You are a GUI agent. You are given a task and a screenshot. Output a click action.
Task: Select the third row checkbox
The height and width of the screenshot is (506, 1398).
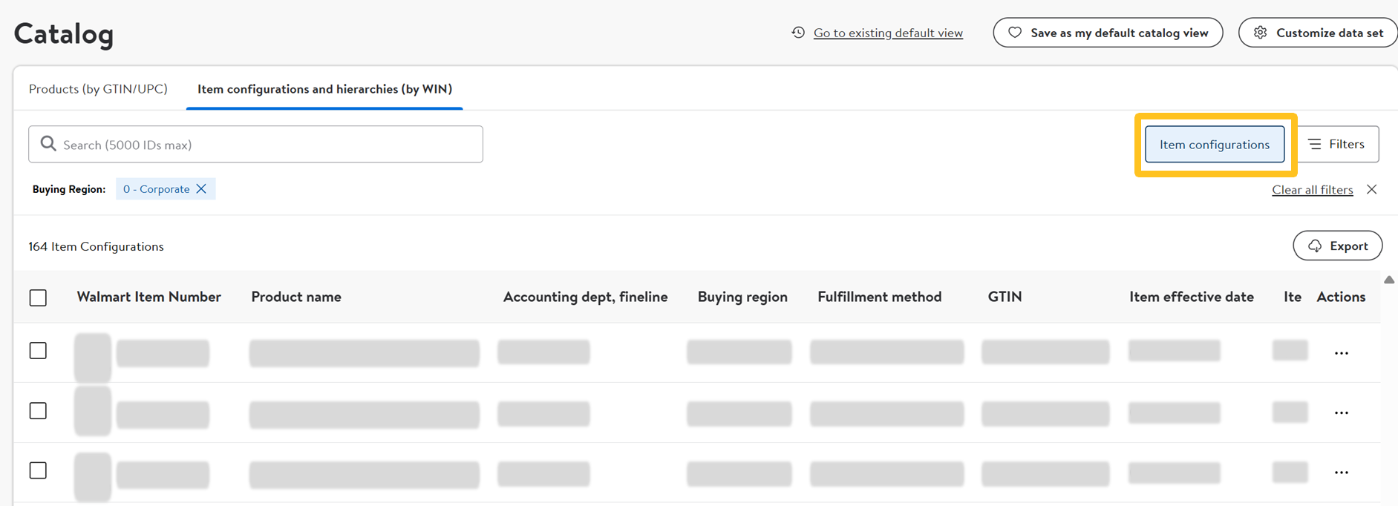[x=38, y=470]
